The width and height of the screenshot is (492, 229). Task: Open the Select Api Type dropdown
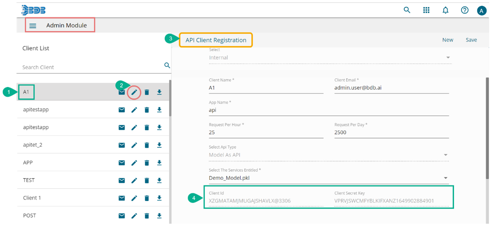pos(445,155)
